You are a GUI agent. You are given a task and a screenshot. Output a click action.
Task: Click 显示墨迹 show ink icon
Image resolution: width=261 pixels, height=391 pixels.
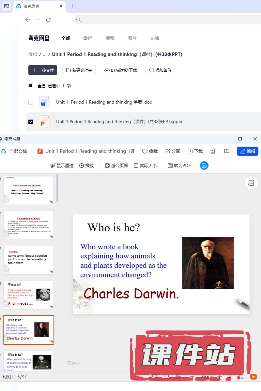click(53, 166)
